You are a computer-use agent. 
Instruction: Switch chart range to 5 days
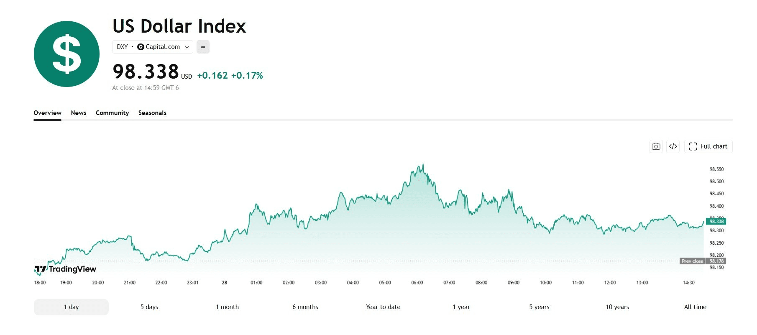pos(149,307)
